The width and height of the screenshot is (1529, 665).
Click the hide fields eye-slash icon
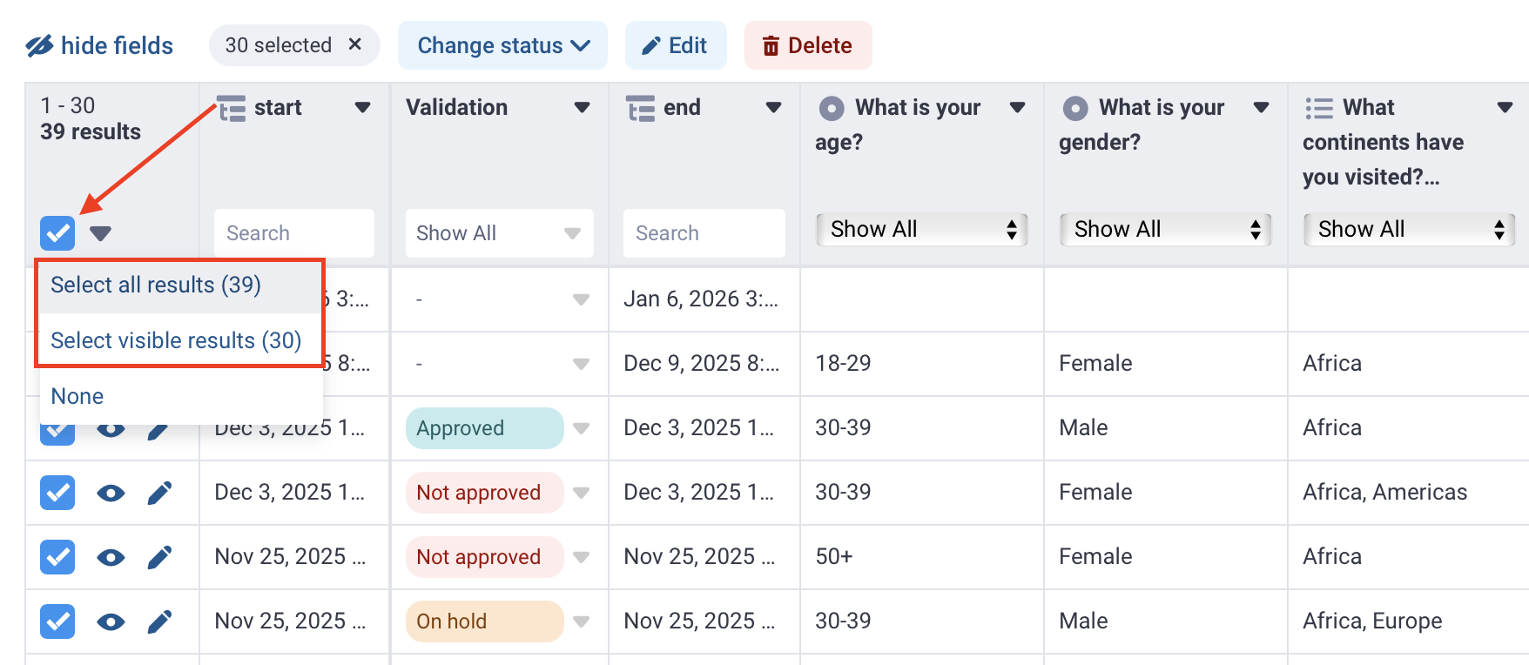point(39,46)
